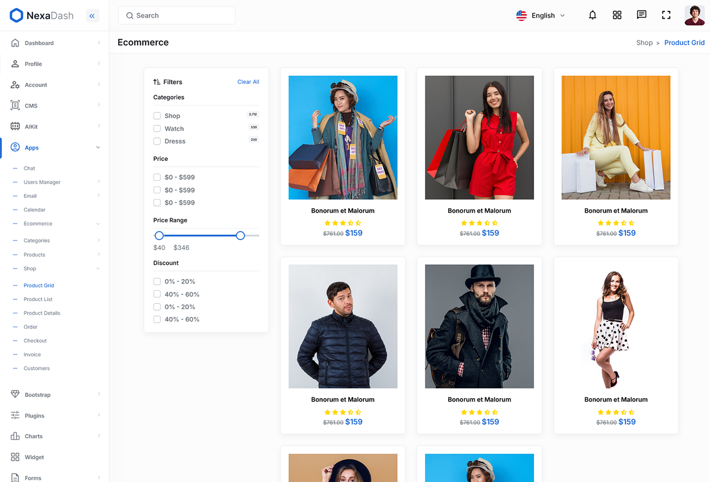Open Product List in sidebar
Viewport: 710px width, 482px height.
pyautogui.click(x=38, y=299)
